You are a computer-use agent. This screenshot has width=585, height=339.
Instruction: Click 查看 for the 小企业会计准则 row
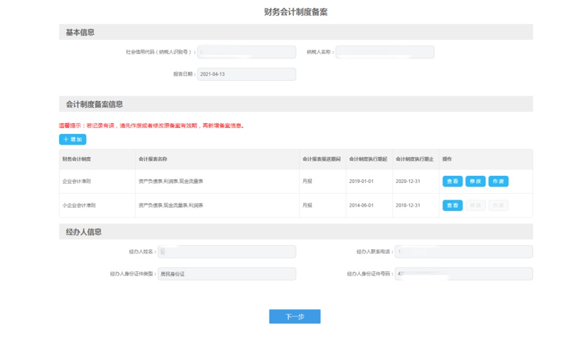point(452,205)
